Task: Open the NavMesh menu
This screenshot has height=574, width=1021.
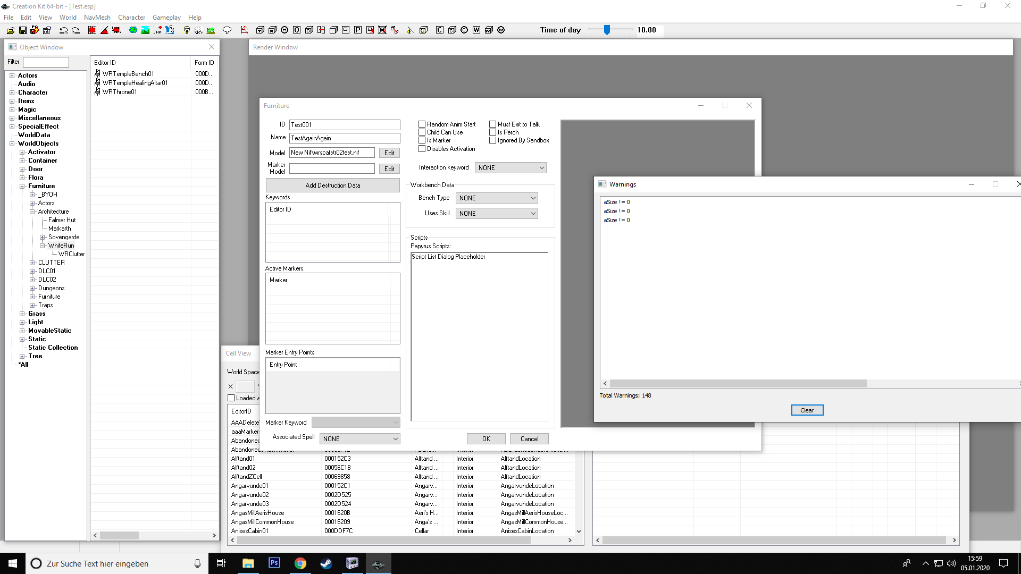Action: coord(97,18)
